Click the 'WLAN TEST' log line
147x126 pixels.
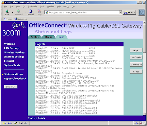65,56
